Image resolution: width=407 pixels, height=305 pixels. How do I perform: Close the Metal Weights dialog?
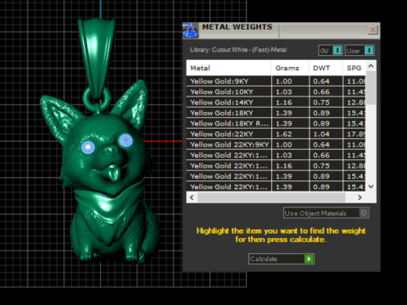pos(373,30)
